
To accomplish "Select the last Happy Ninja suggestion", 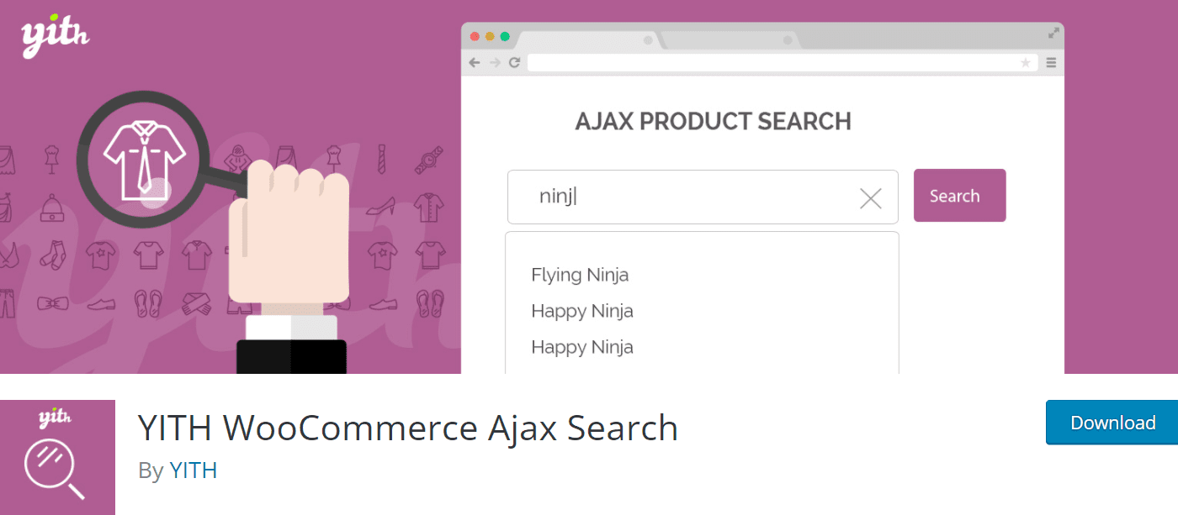I will (582, 348).
